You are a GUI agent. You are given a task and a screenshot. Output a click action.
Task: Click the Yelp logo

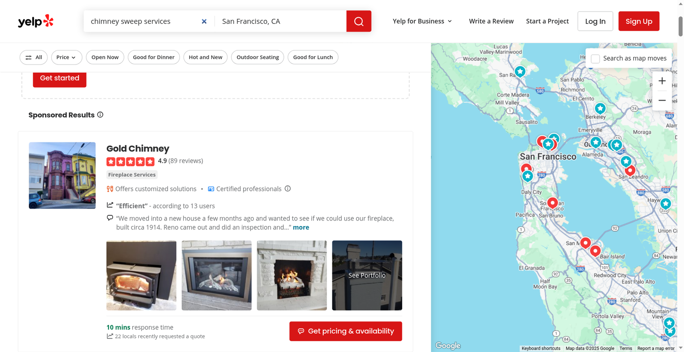(x=35, y=21)
